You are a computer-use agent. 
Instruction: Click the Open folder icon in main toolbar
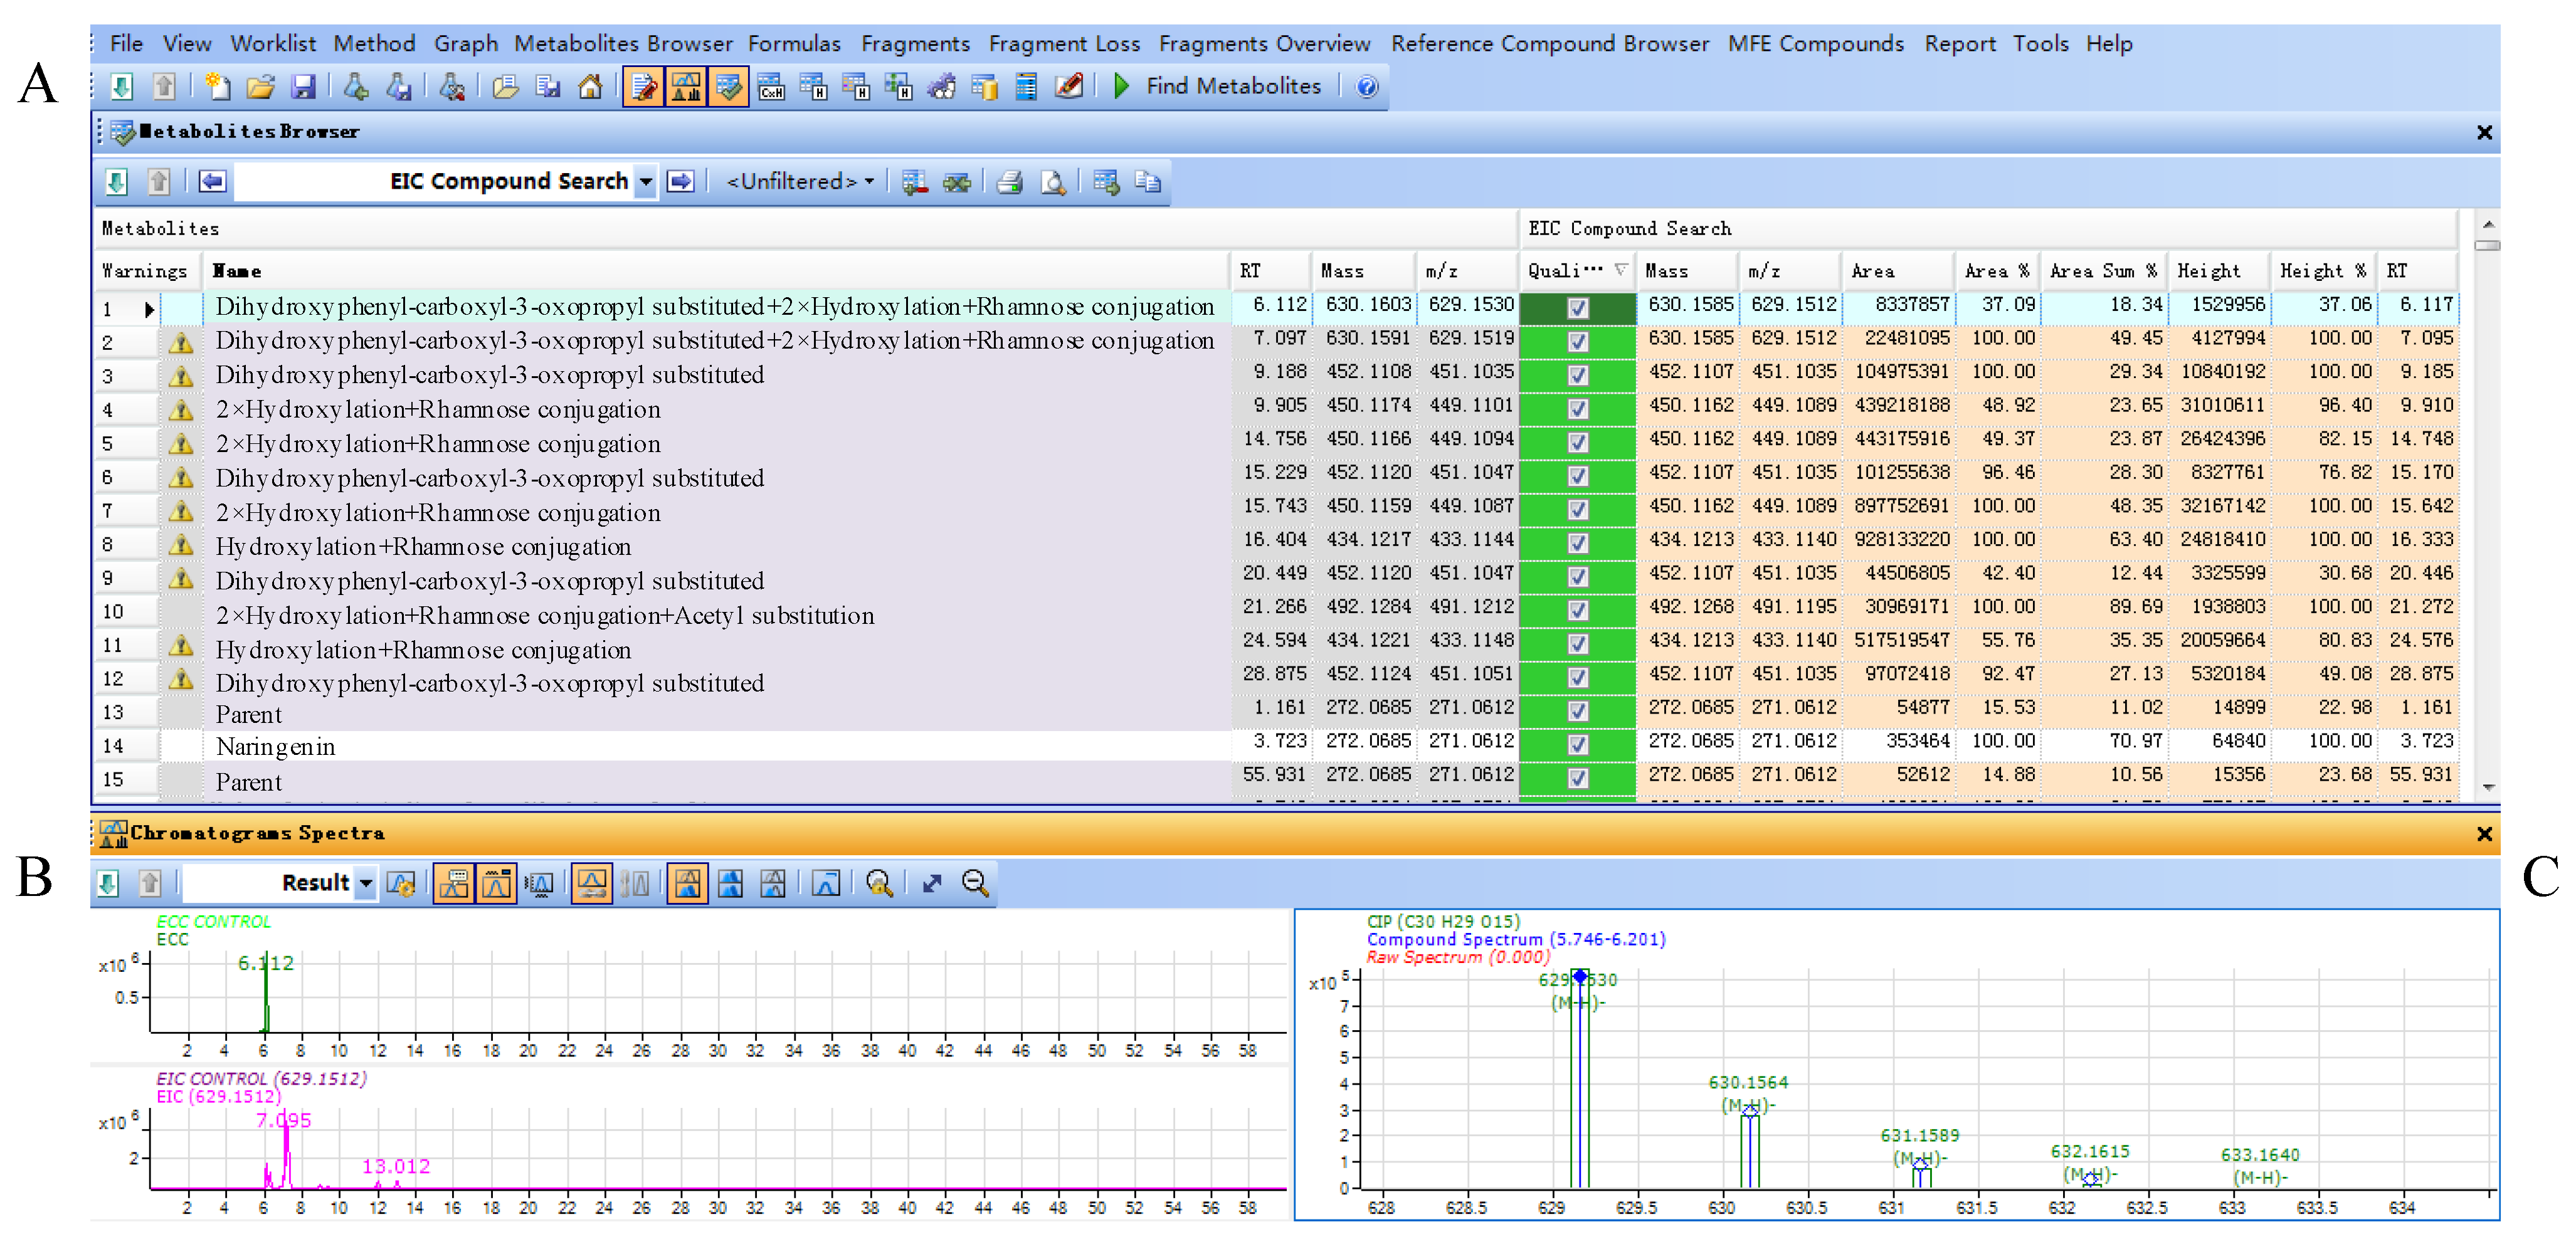(x=261, y=87)
